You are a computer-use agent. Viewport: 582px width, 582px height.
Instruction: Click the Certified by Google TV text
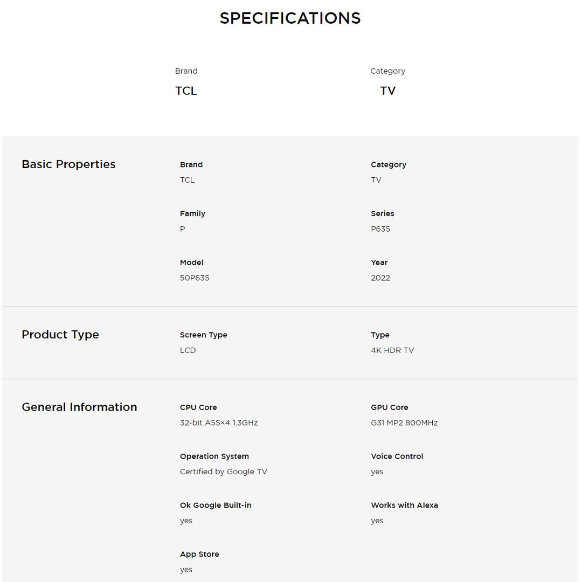(x=224, y=472)
